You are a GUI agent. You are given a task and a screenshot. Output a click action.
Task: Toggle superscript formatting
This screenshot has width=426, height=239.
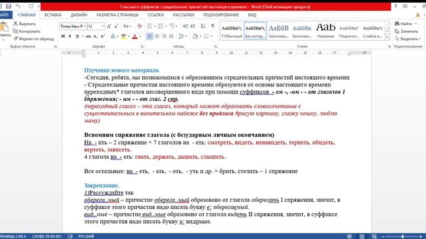click(103, 37)
